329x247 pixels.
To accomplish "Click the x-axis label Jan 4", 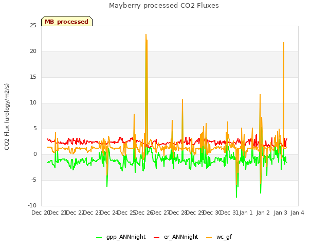I will coord(297,213).
